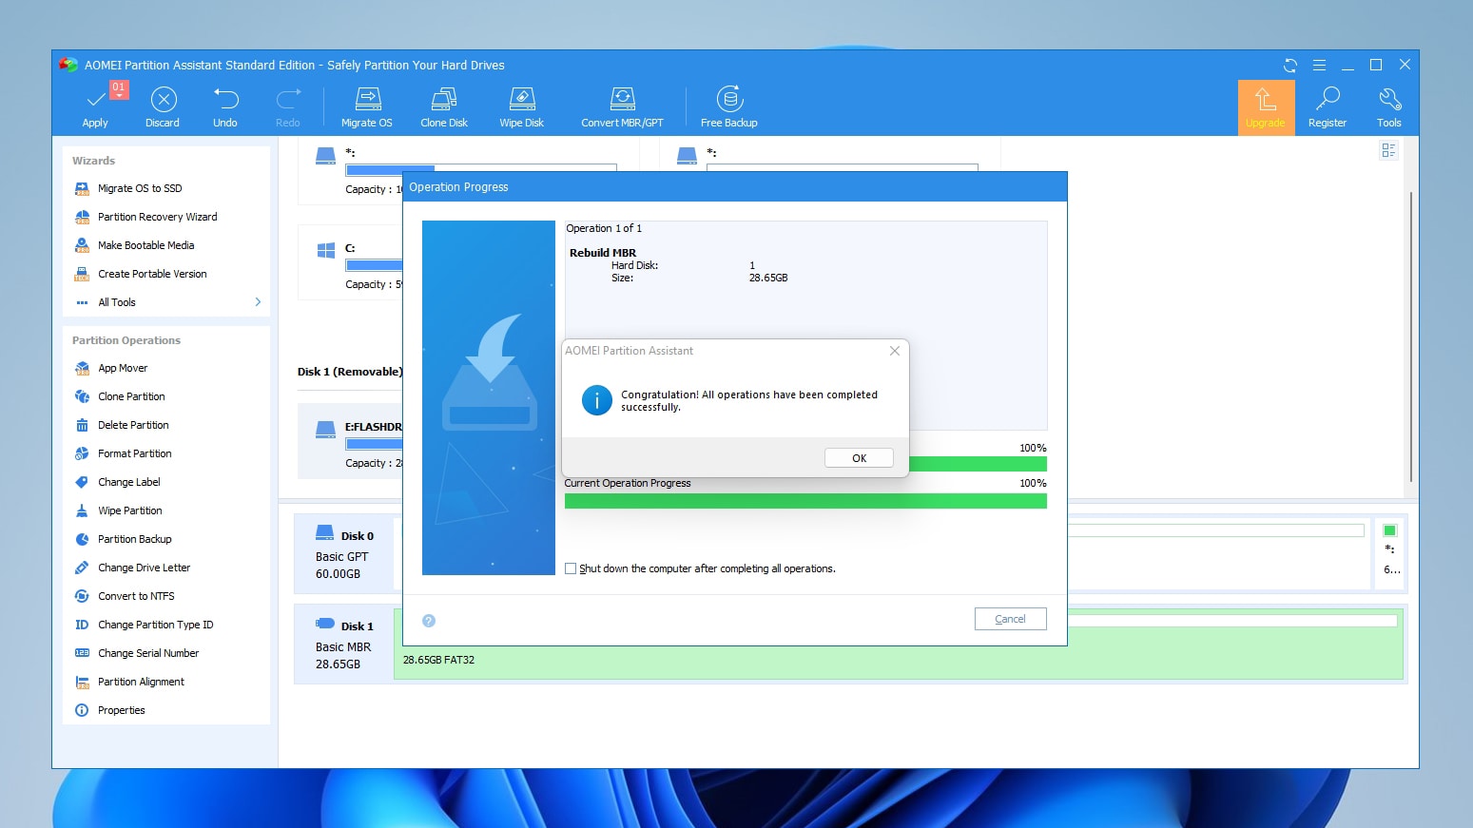1473x828 pixels.
Task: Open the Tools menu icon
Action: (1389, 106)
